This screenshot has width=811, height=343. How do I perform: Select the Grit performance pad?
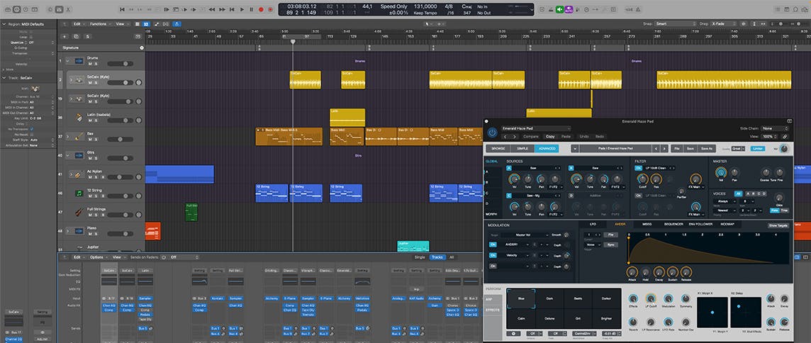(578, 318)
